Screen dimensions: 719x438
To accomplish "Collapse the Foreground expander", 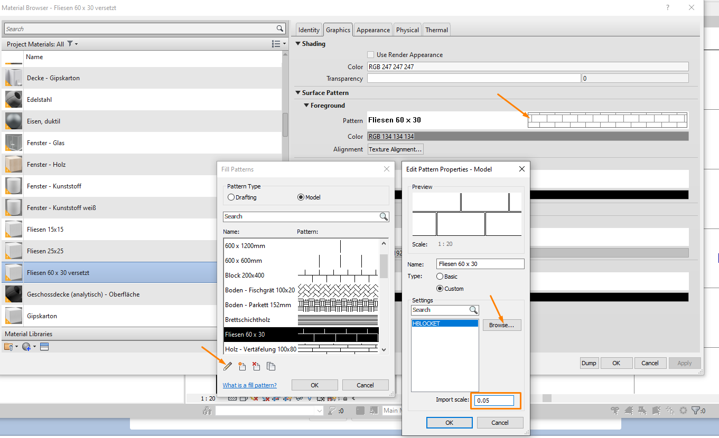I will pos(306,105).
